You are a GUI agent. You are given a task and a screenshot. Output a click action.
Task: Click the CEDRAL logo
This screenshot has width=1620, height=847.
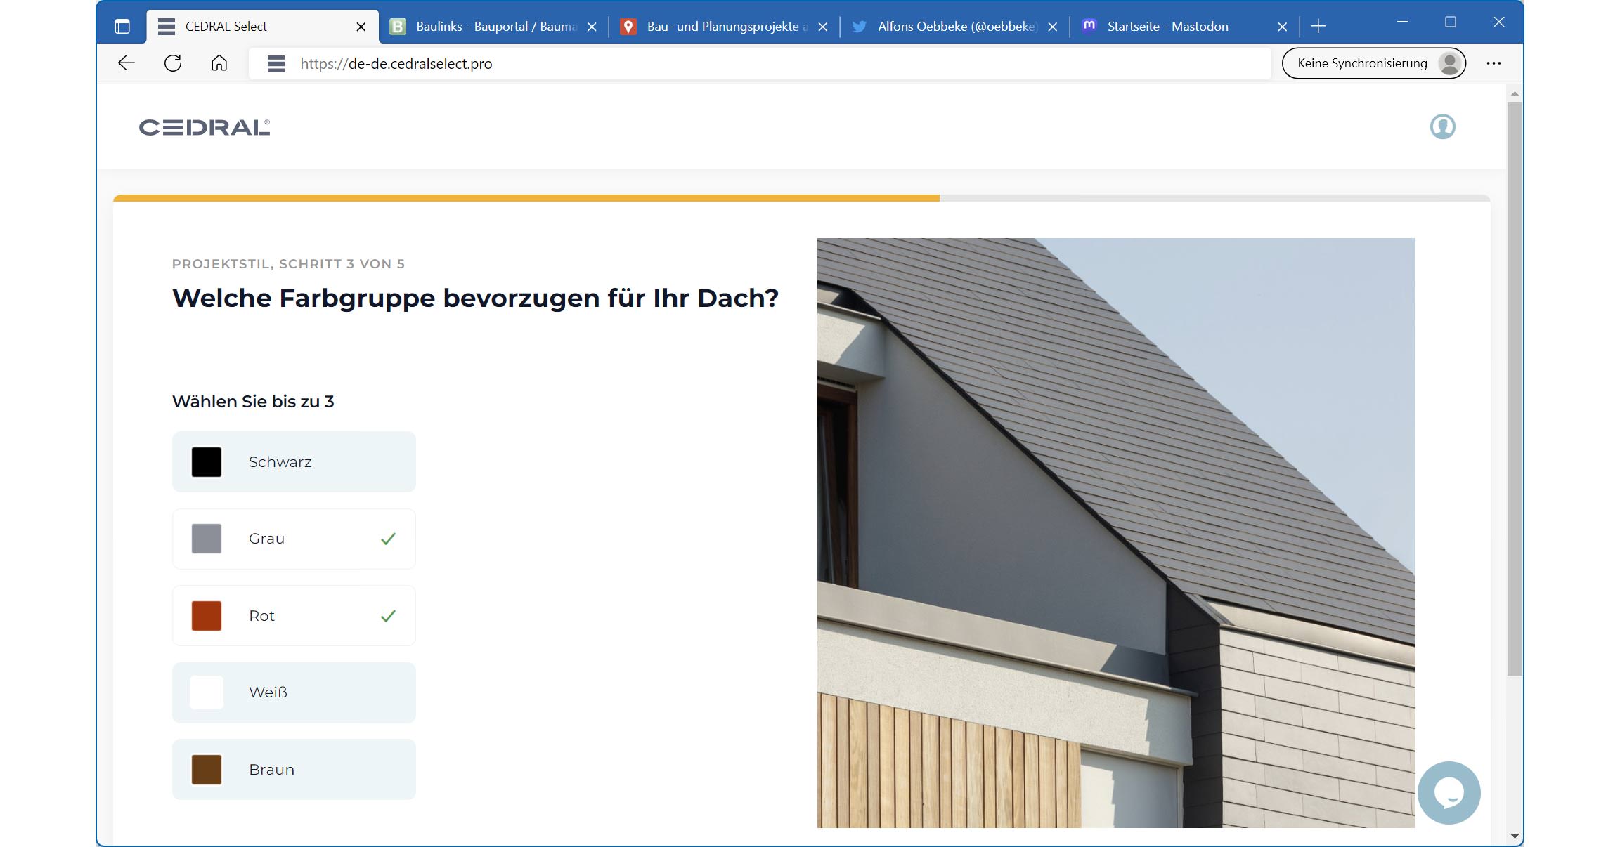(x=205, y=127)
